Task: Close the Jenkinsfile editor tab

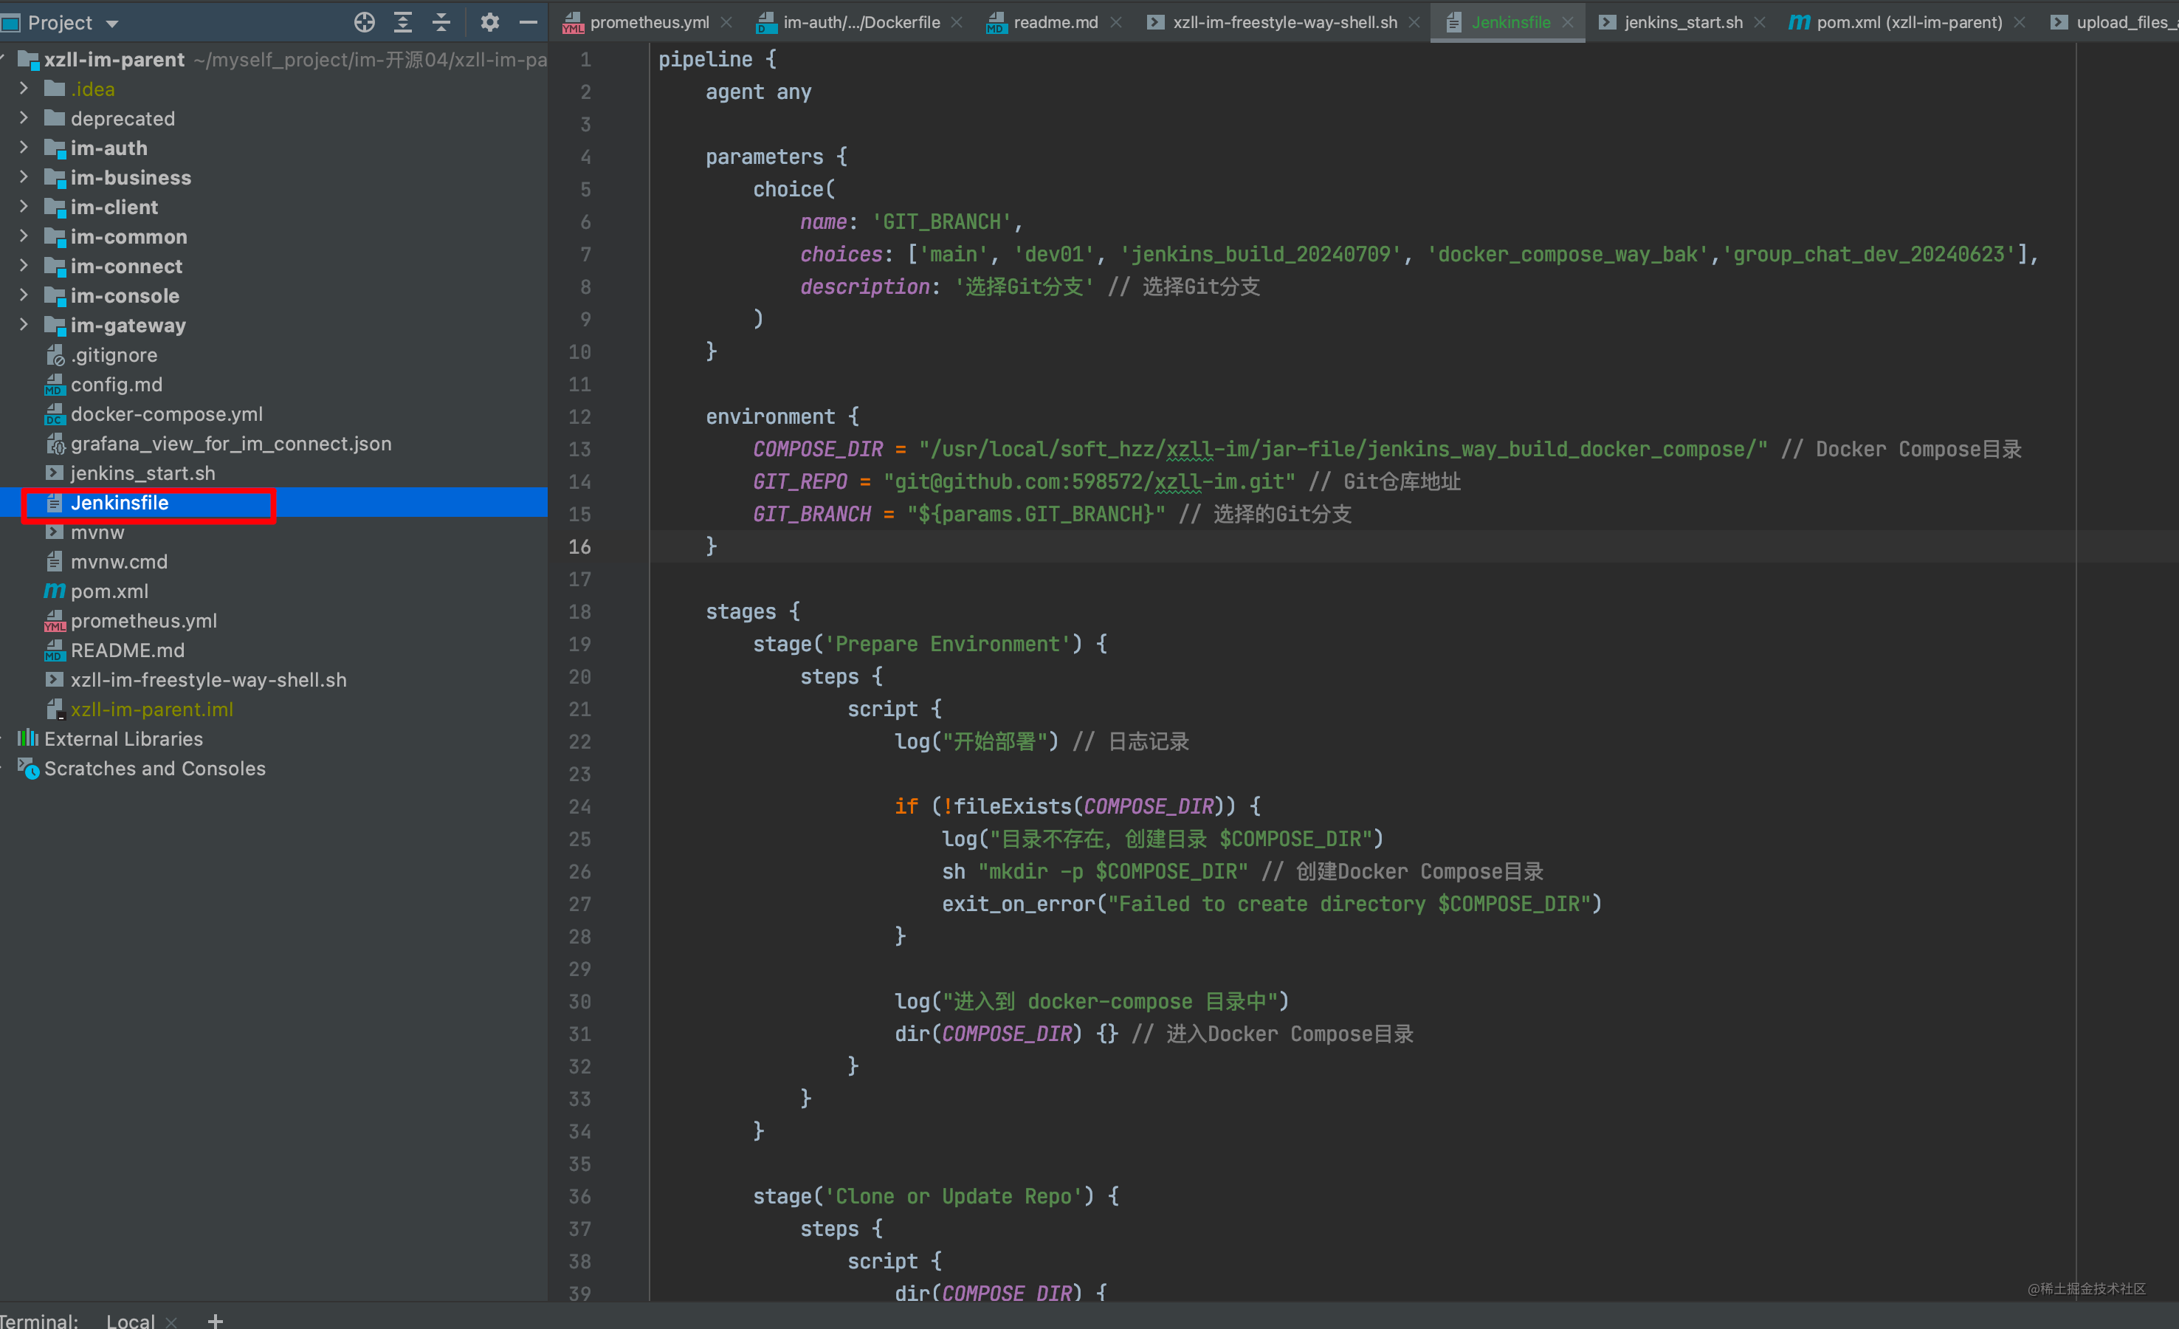Action: 1567,22
